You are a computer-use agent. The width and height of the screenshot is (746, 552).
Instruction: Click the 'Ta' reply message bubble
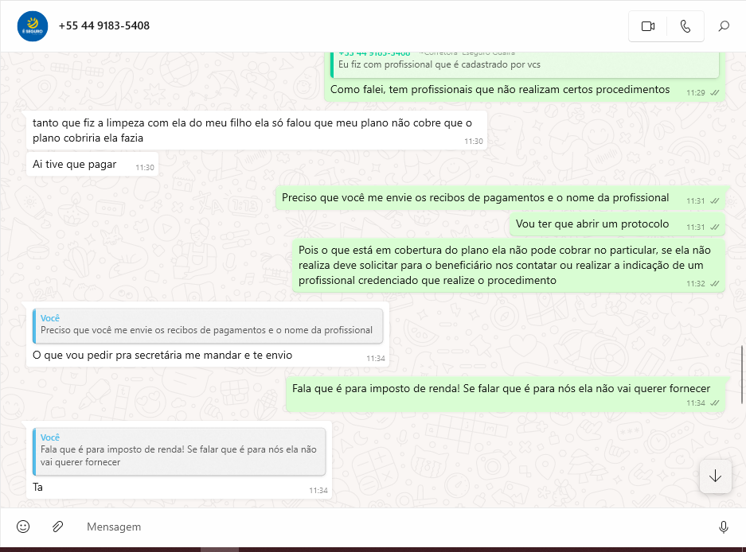179,460
